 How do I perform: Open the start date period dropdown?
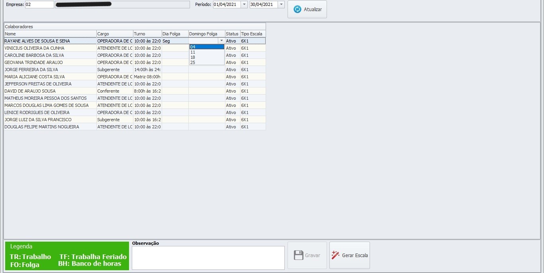click(x=244, y=4)
